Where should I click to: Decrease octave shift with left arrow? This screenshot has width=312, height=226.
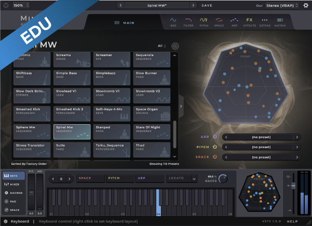pos(53,179)
